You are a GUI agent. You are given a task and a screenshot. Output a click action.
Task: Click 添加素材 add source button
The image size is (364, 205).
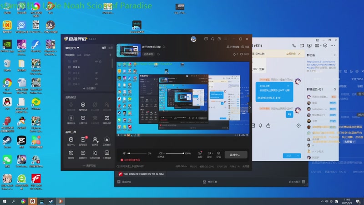[x=89, y=88]
